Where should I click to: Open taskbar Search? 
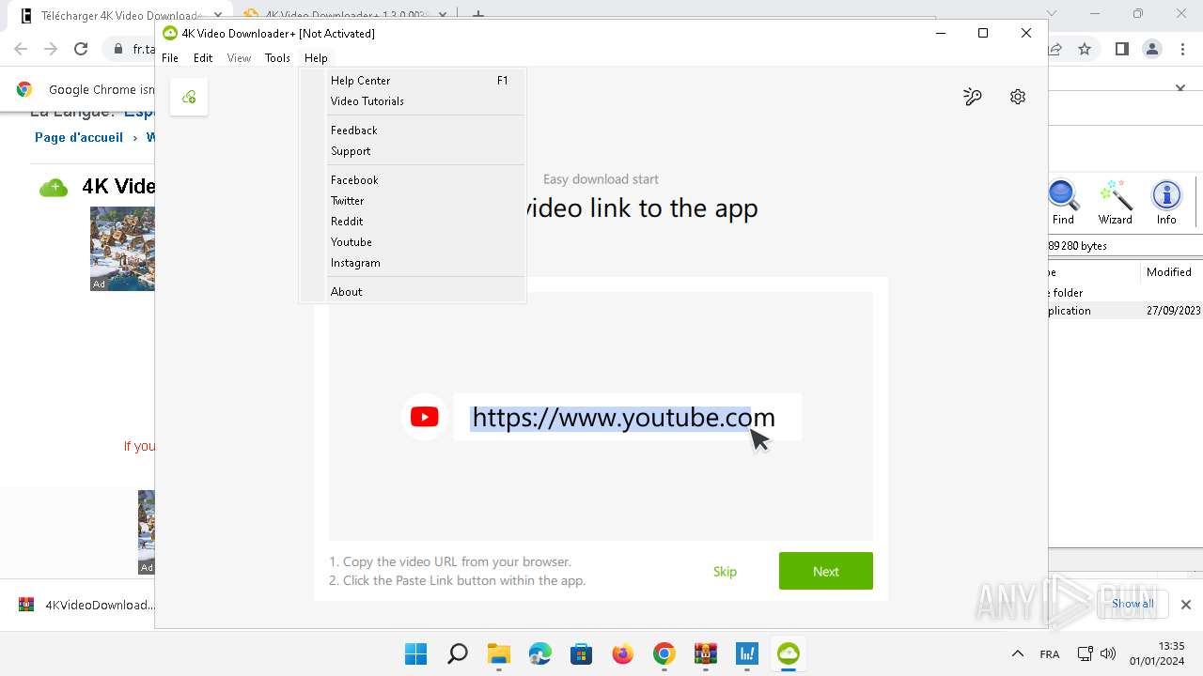(x=458, y=653)
